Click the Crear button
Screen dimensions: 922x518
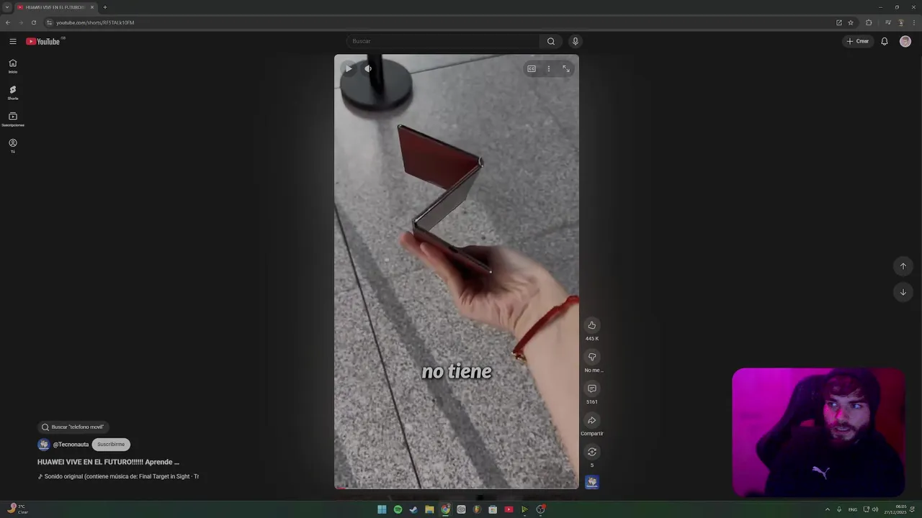click(858, 41)
